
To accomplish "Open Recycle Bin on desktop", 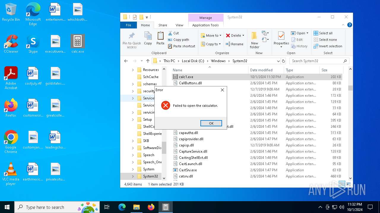I will (11, 12).
